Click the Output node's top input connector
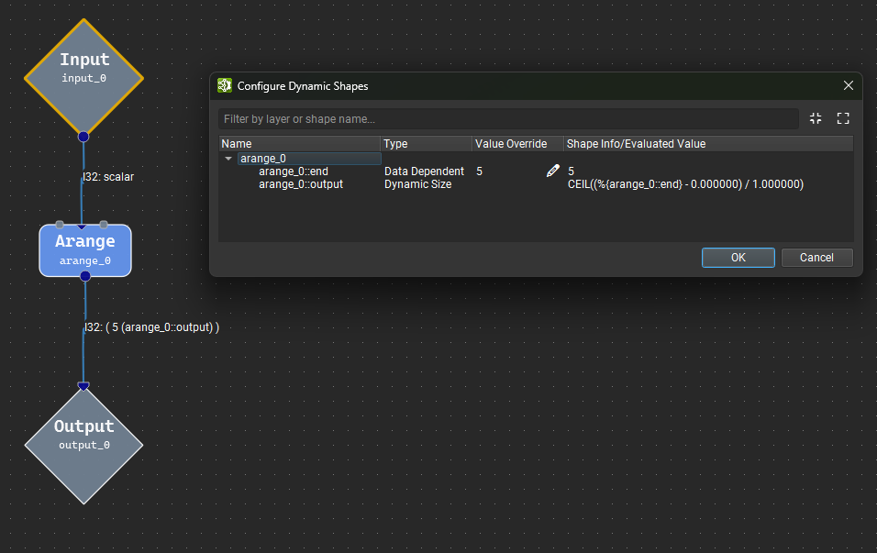The image size is (877, 553). (x=83, y=386)
